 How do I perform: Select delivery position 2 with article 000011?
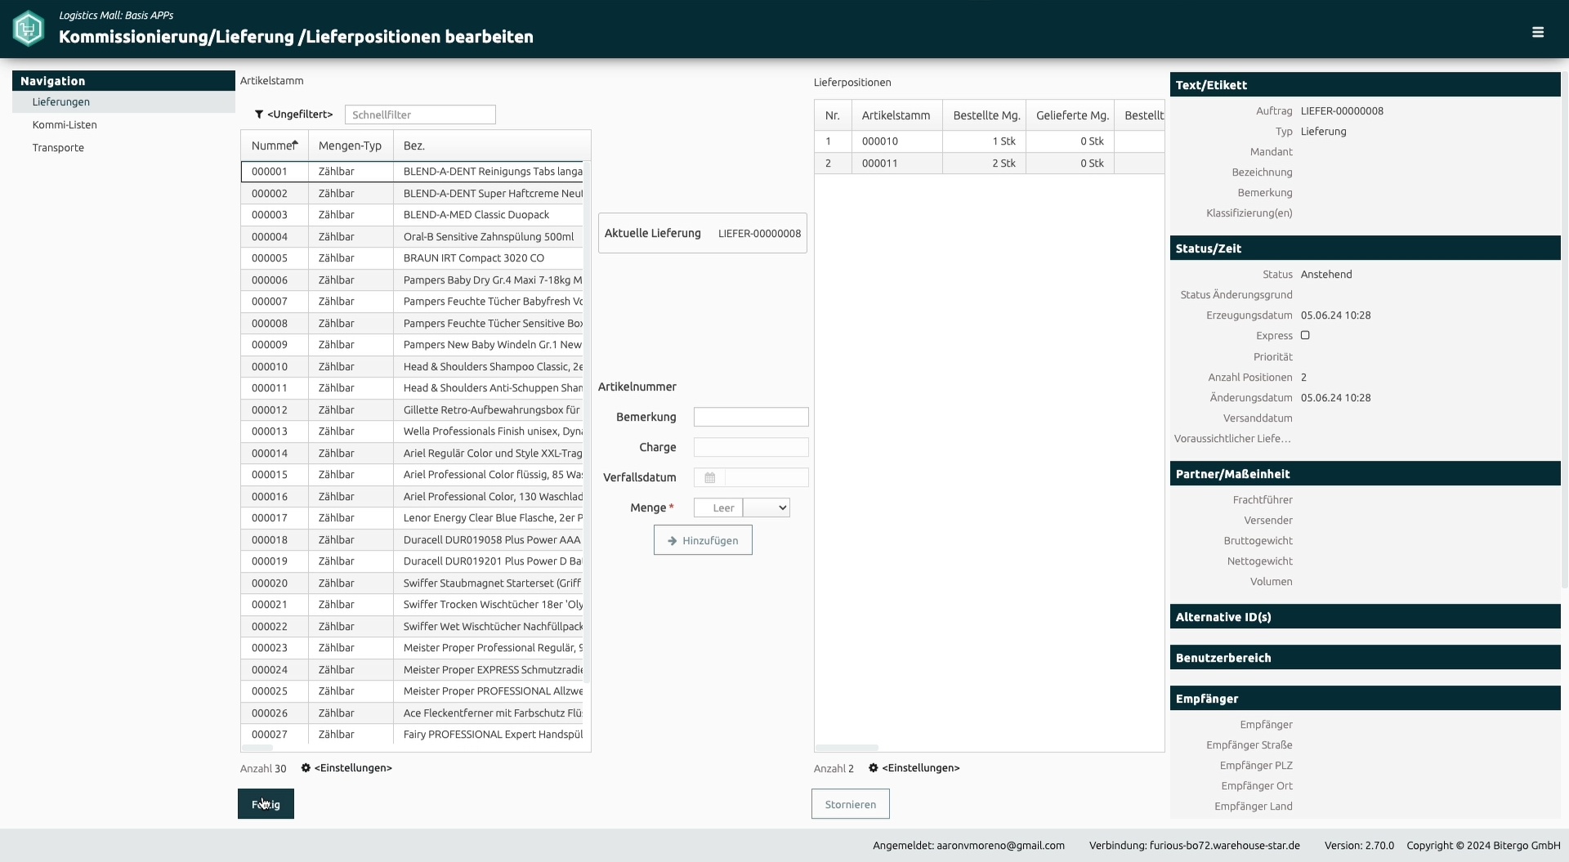pos(989,163)
